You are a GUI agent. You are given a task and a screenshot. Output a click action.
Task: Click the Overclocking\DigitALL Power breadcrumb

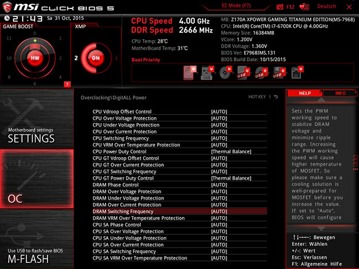click(113, 98)
